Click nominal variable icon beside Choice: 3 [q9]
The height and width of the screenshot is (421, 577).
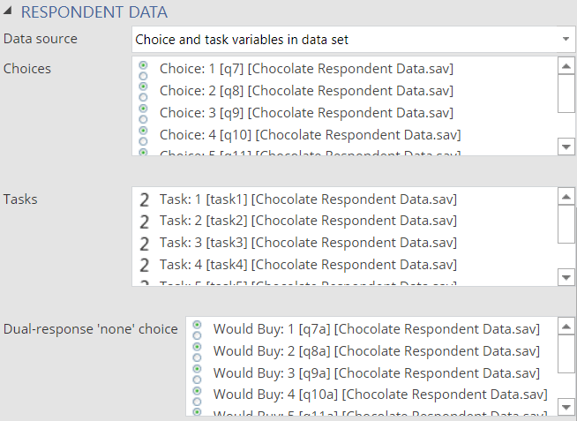(143, 113)
